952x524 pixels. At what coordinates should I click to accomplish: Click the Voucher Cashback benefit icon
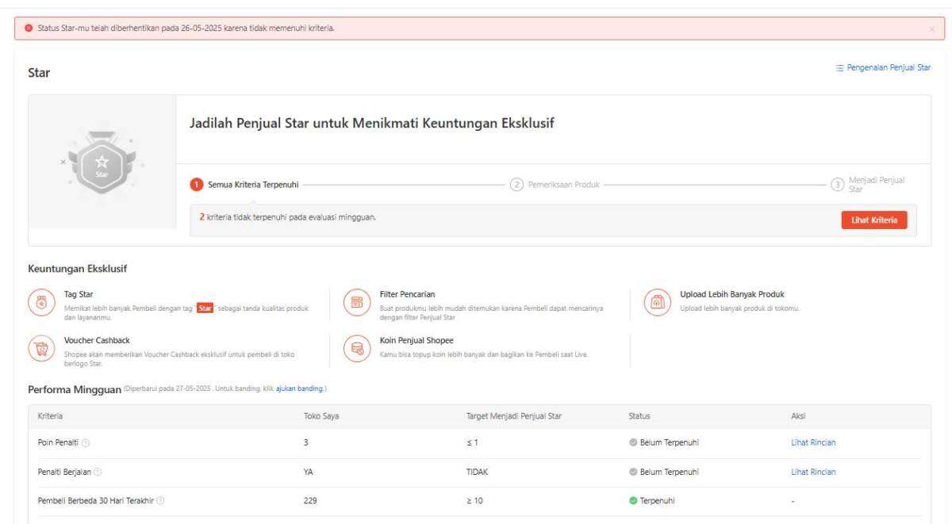40,349
